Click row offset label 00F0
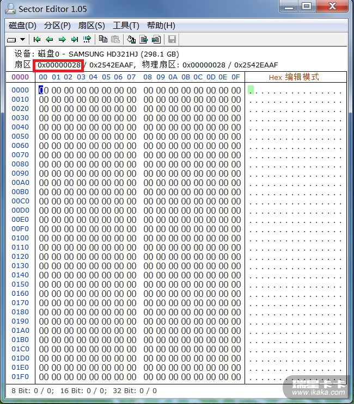This screenshot has width=354, height=404. click(x=20, y=229)
